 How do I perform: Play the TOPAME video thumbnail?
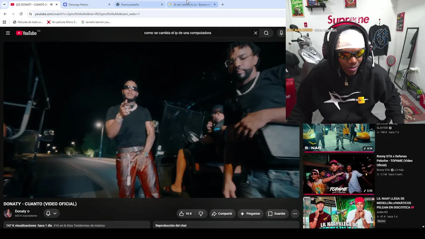pos(339,174)
